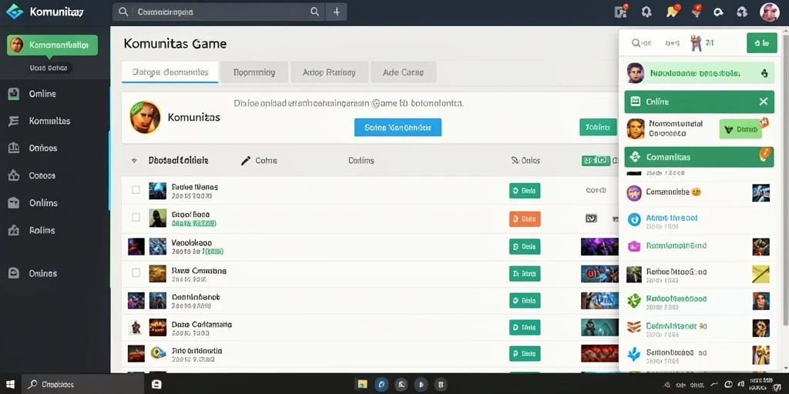Click the magnifier icon in the top search bar

click(x=315, y=12)
